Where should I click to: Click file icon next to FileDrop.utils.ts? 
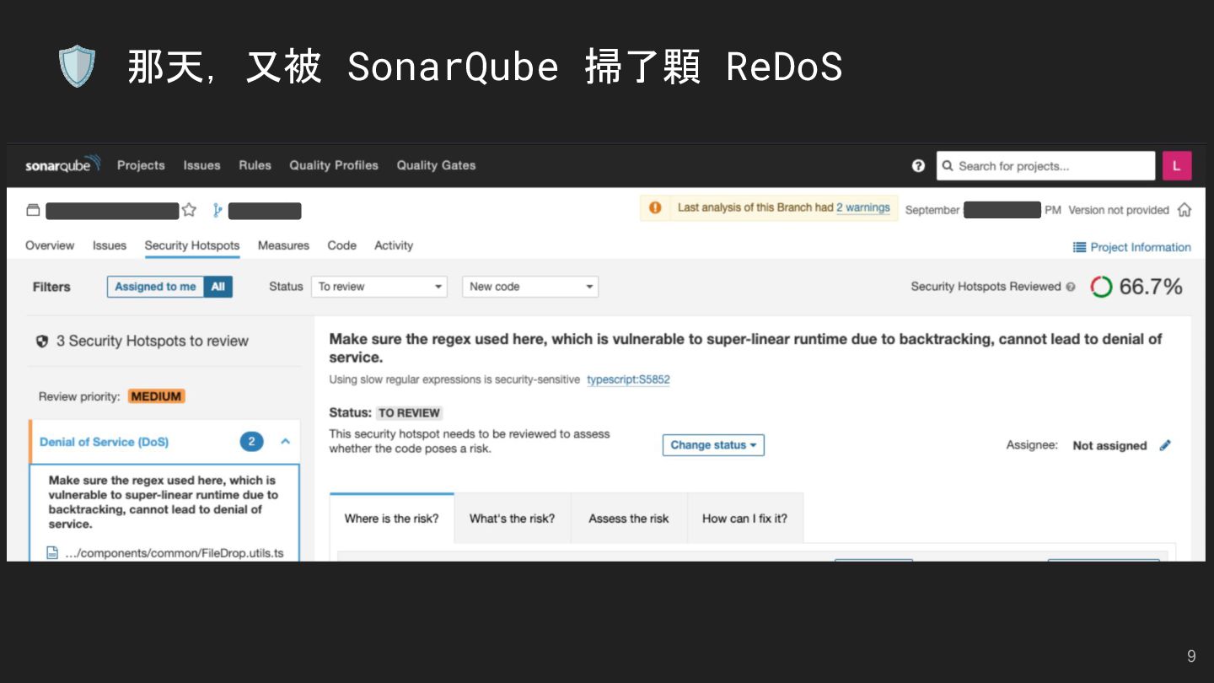52,553
